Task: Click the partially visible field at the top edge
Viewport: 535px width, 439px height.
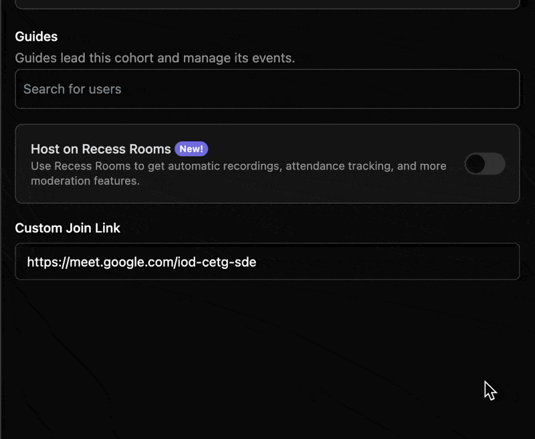Action: 267,3
